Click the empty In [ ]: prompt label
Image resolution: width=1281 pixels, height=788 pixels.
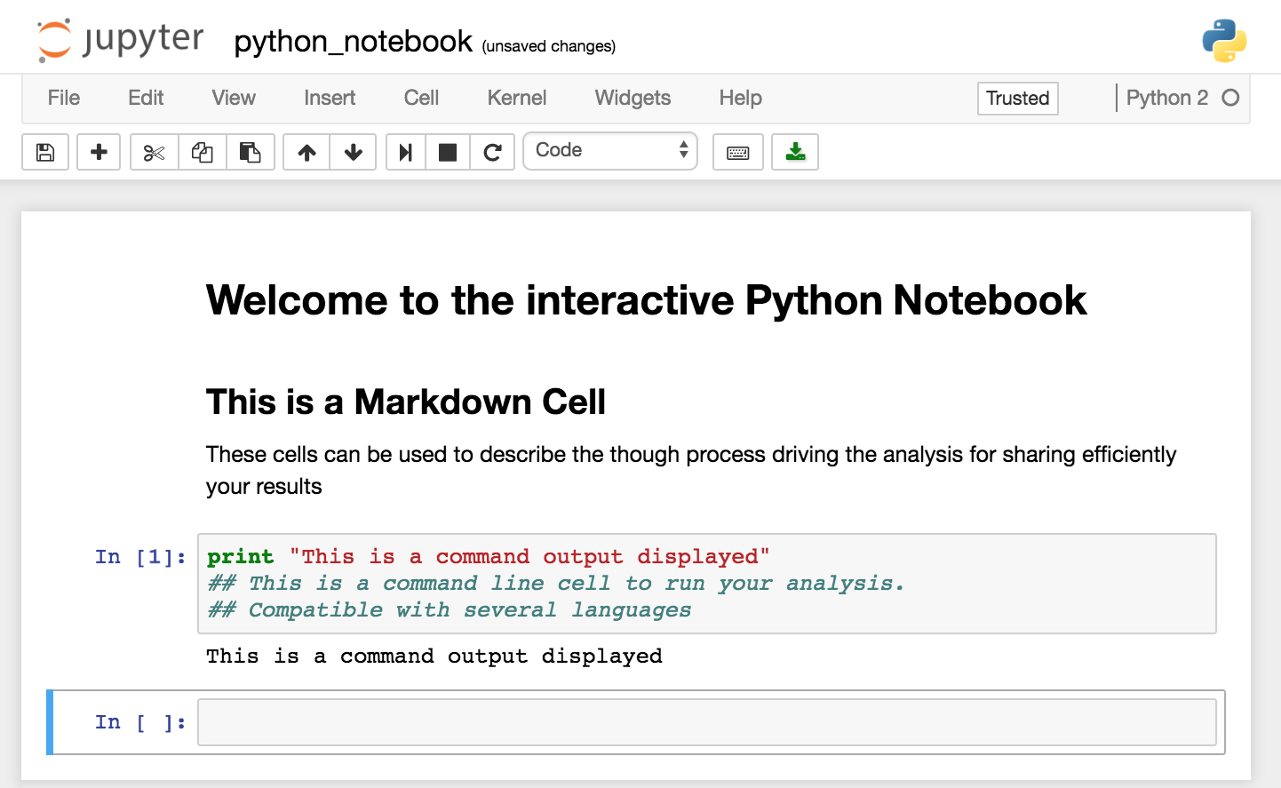click(140, 722)
